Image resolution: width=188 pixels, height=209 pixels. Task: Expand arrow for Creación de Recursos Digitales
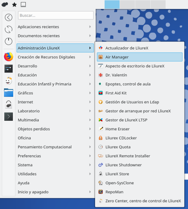[x=90, y=57]
